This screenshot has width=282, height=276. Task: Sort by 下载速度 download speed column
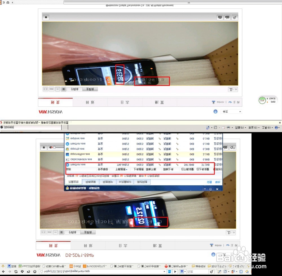coord(121,169)
